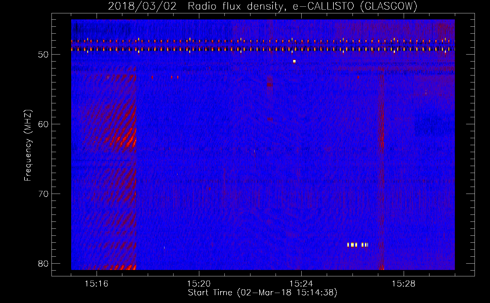
Task: Click the 70 frequency tick label
Action: click(43, 194)
